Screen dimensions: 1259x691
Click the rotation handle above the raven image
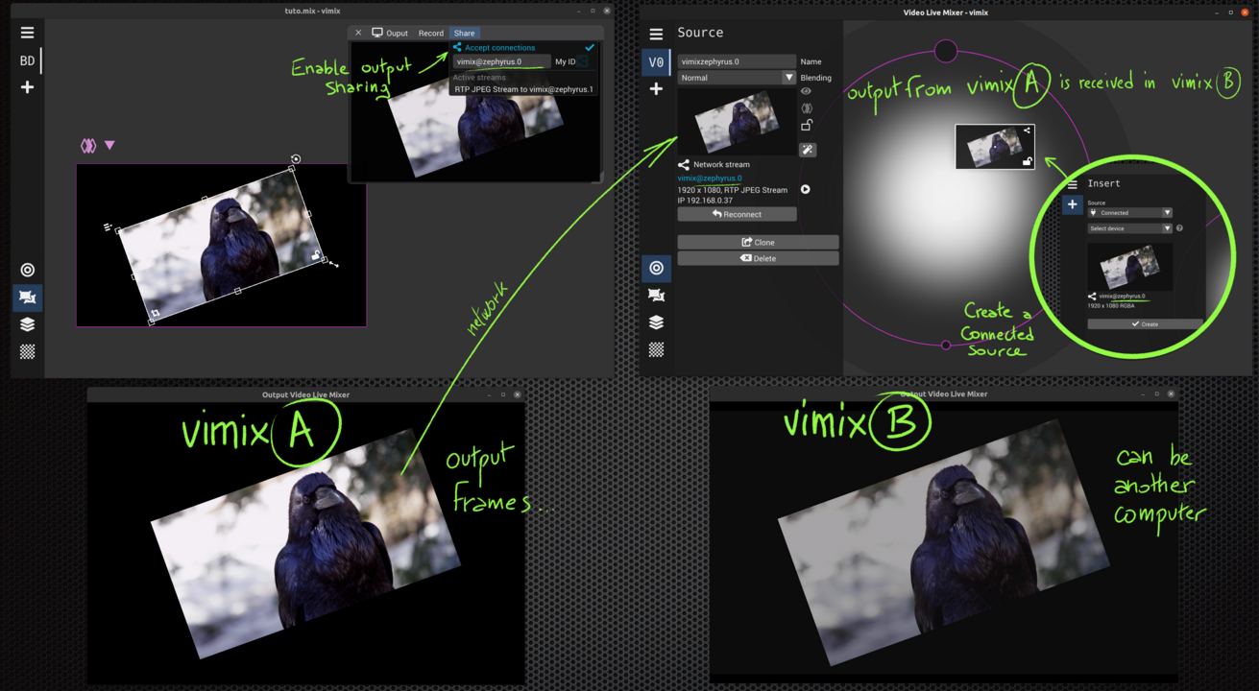[x=296, y=158]
